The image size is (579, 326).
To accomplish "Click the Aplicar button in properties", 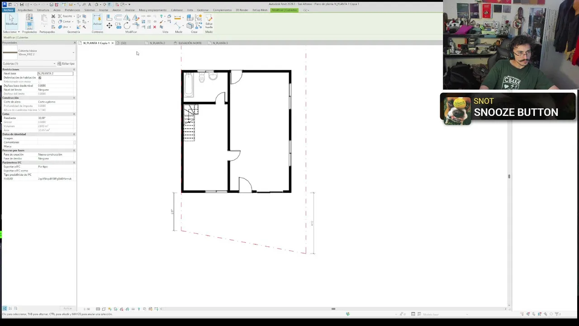I will (x=68, y=308).
